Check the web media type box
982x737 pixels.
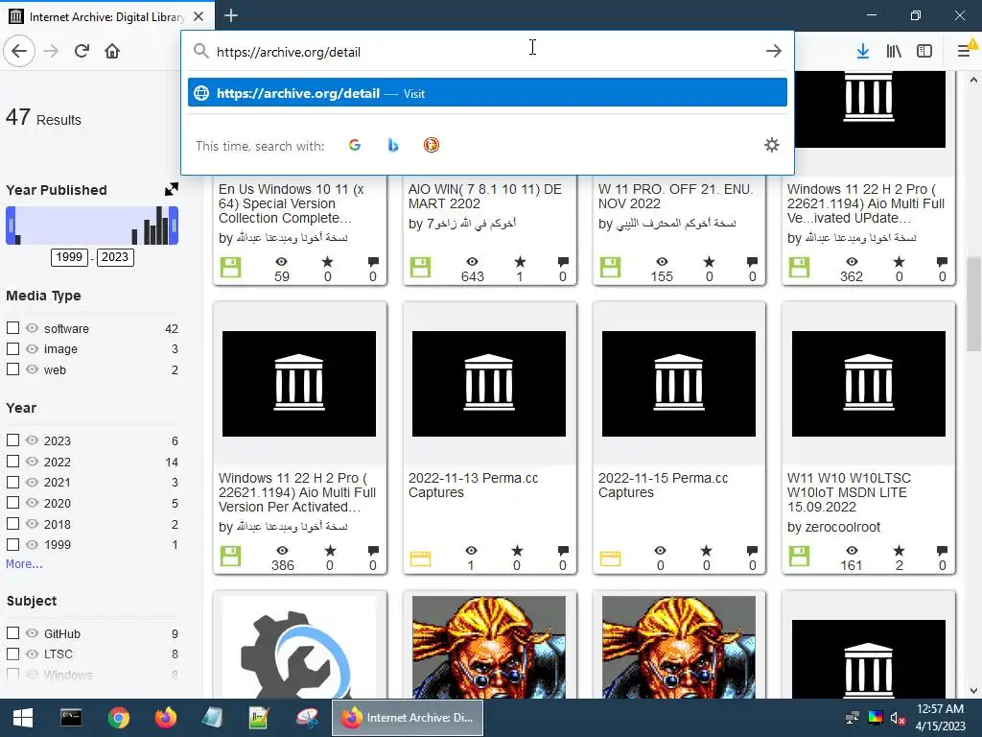[12, 369]
